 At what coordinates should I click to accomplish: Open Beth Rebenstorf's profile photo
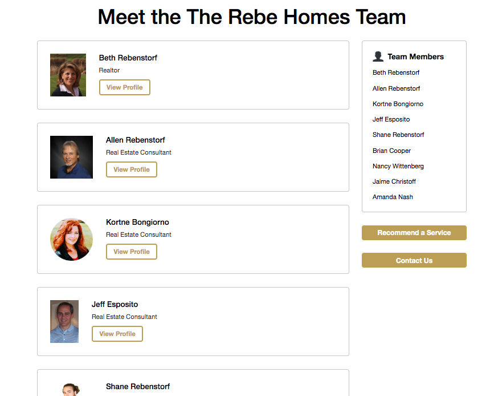[68, 75]
